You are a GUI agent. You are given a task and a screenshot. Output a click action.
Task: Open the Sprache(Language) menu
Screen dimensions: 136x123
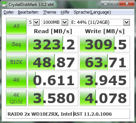(x=92, y=12)
